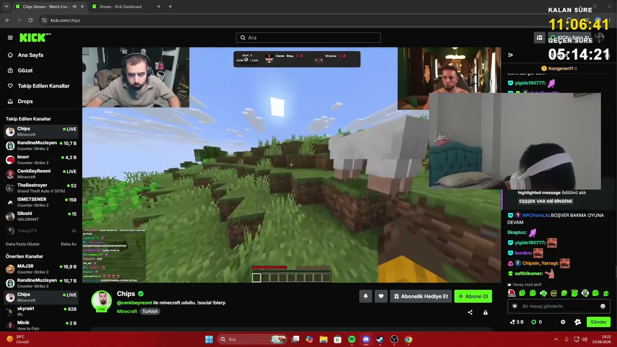
Task: Open TheBestroyer channel in sidebar
Action: tap(41, 188)
